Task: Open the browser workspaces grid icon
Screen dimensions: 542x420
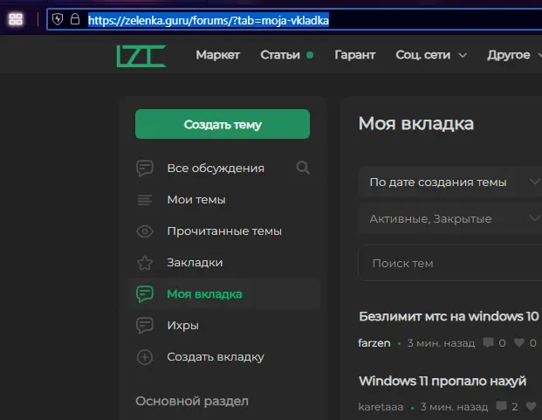Action: pos(16,19)
